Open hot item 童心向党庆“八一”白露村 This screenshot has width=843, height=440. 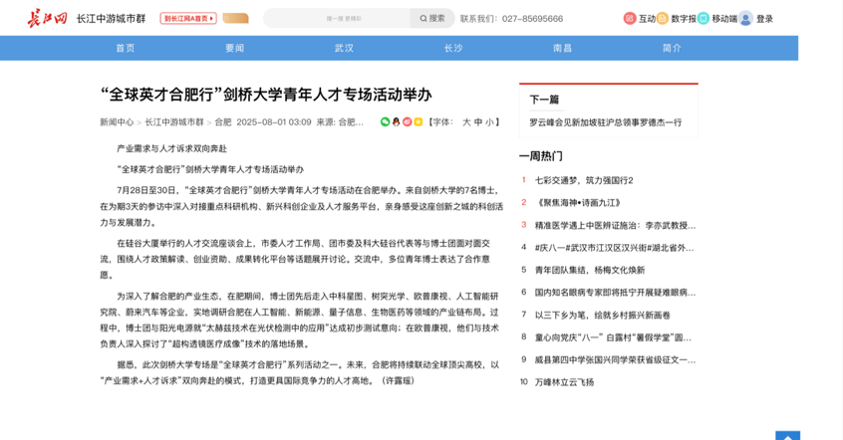(x=613, y=337)
